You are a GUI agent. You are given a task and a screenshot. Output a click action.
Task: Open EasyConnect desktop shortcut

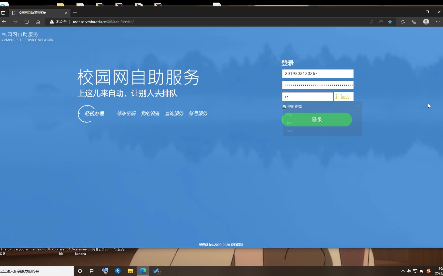22,250
